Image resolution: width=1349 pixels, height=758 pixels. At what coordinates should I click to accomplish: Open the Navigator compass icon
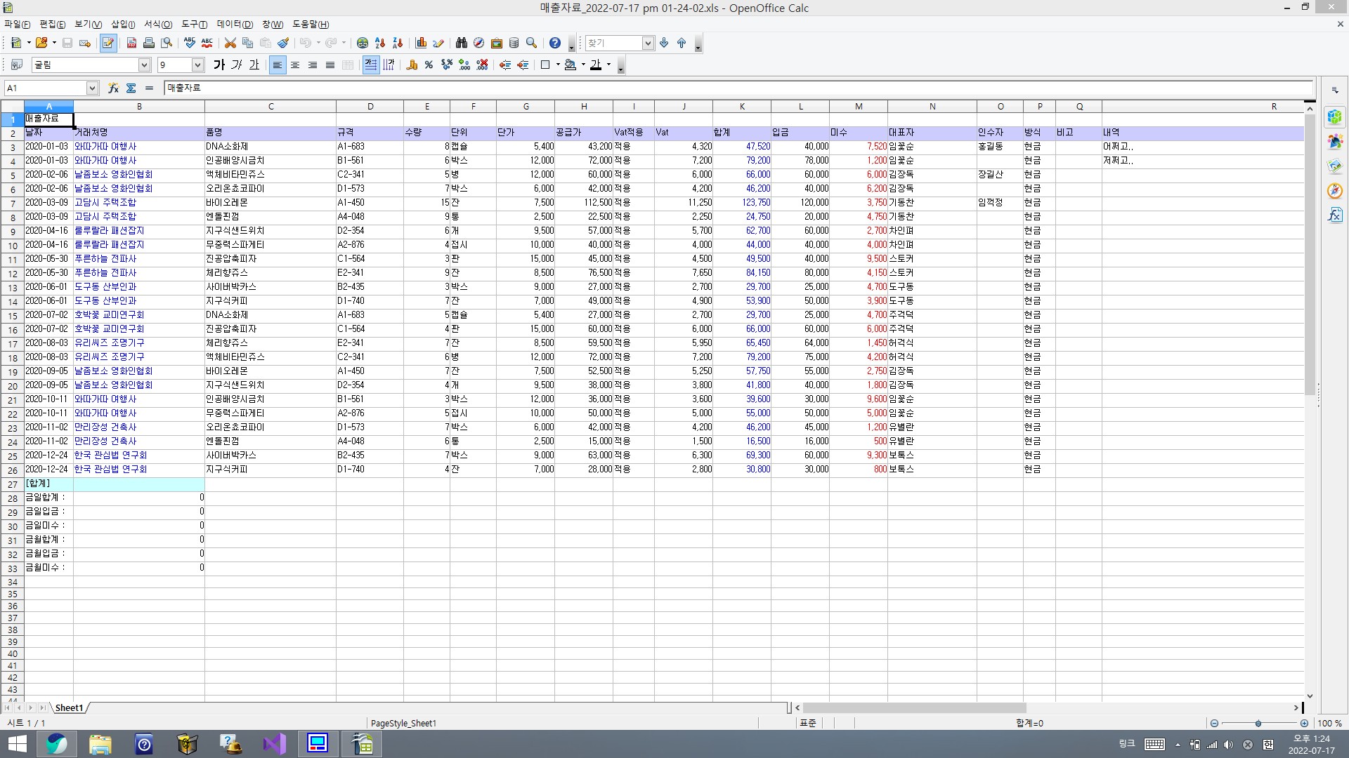479,44
